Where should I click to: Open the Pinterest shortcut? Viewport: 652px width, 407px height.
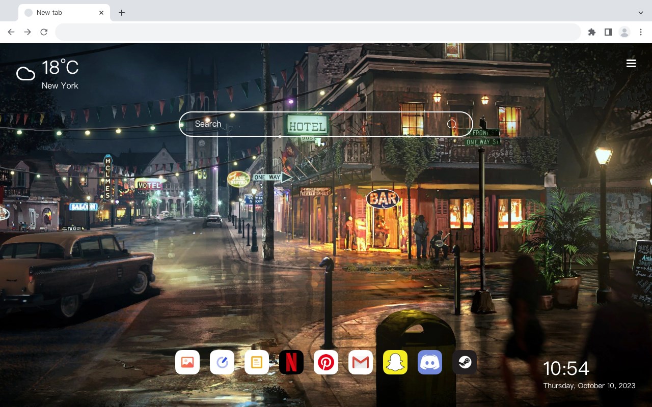click(326, 362)
